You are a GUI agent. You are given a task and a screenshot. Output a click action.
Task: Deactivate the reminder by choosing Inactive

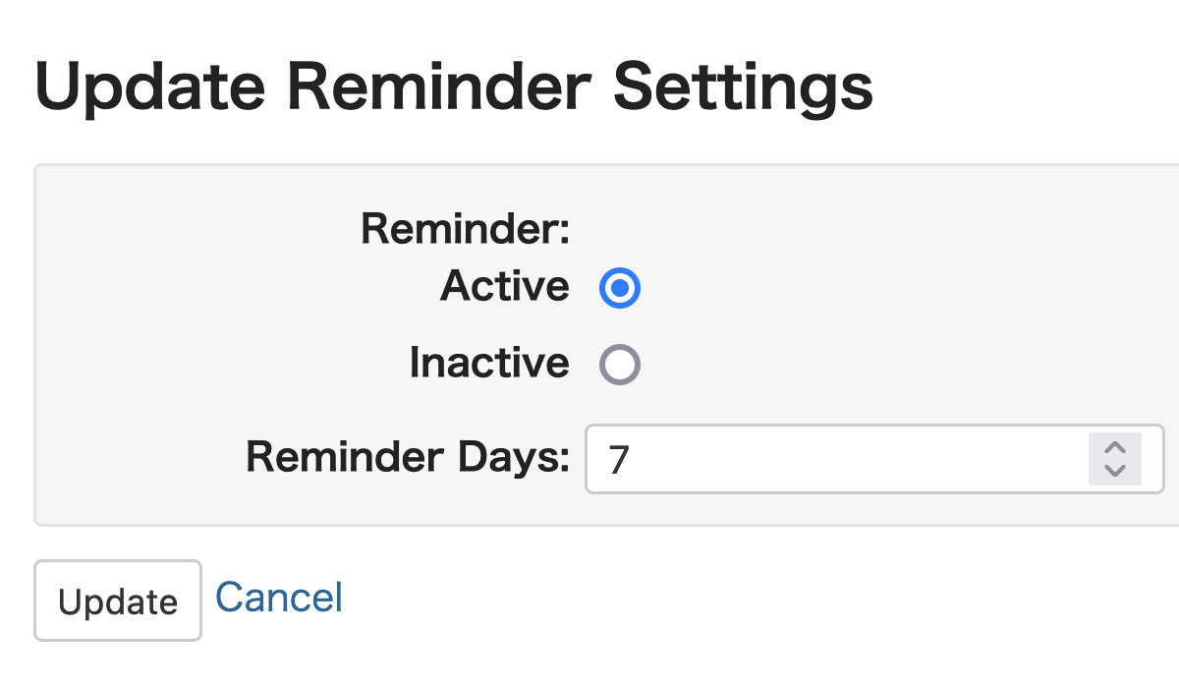click(619, 363)
